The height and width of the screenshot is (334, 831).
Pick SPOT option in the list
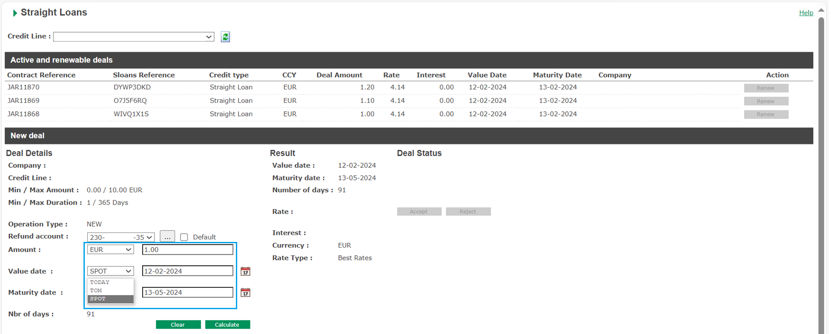point(98,299)
